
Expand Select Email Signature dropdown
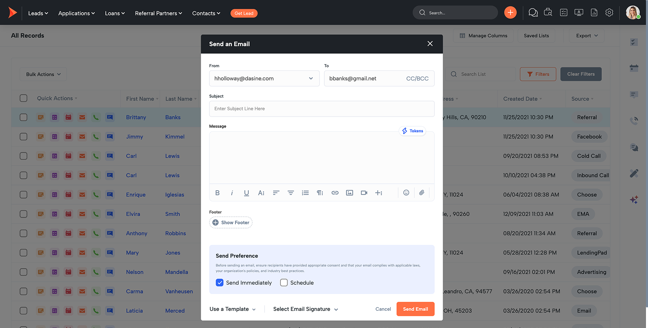click(306, 309)
